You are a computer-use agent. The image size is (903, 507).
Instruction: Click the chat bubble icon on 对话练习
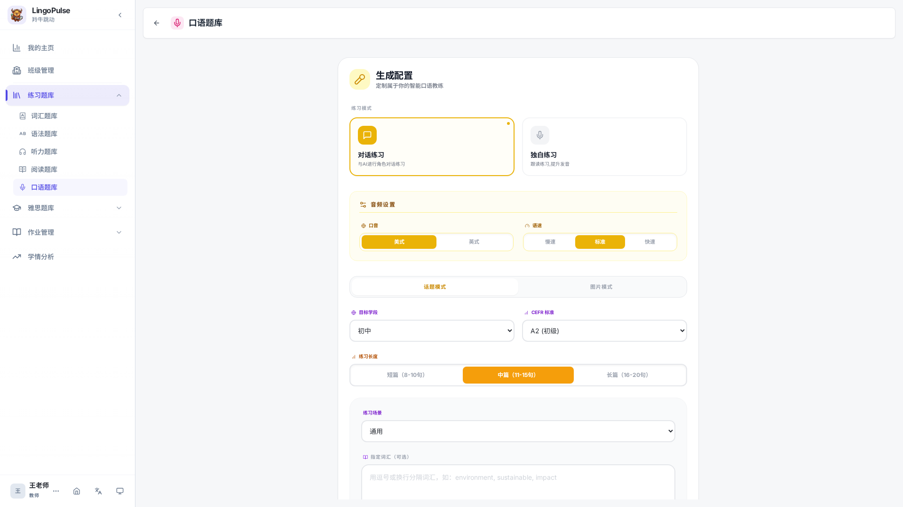pyautogui.click(x=367, y=135)
